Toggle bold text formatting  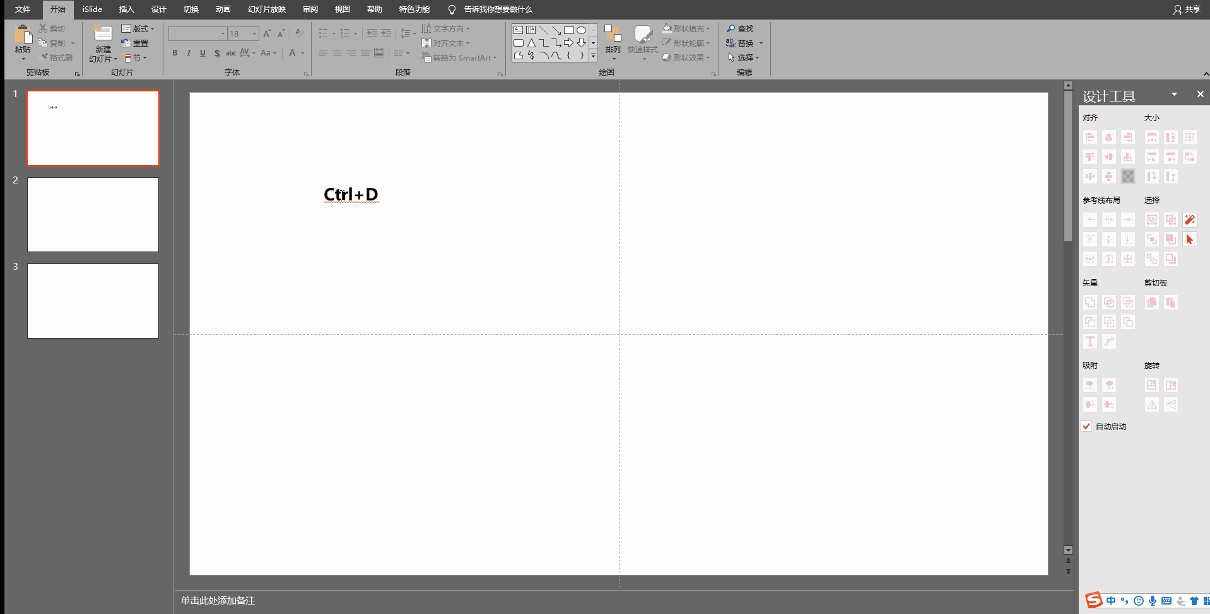tap(175, 53)
